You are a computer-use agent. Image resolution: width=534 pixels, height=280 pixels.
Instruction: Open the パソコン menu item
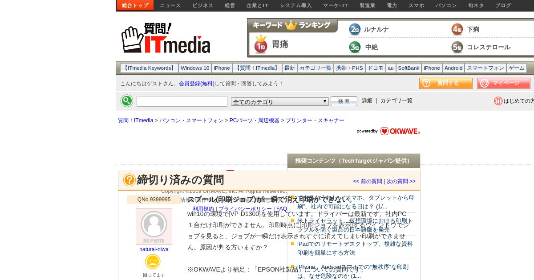click(x=446, y=5)
